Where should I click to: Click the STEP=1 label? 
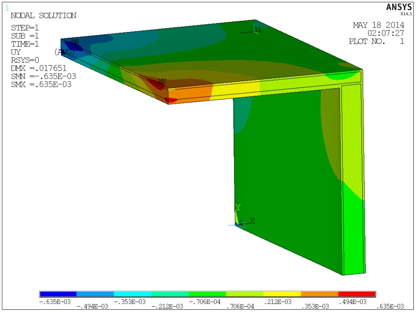tap(25, 28)
